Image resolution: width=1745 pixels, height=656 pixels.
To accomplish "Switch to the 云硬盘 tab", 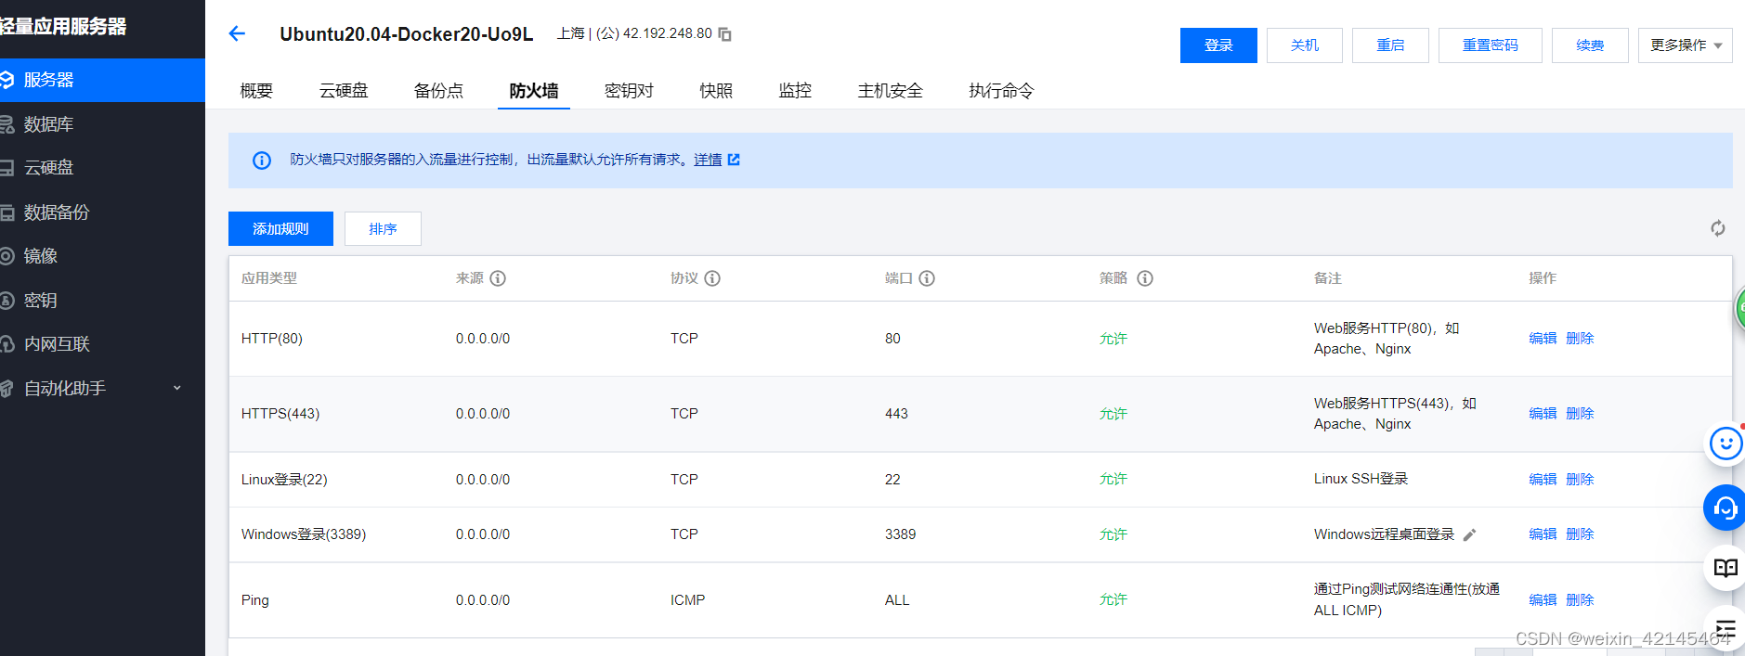I will (x=344, y=91).
